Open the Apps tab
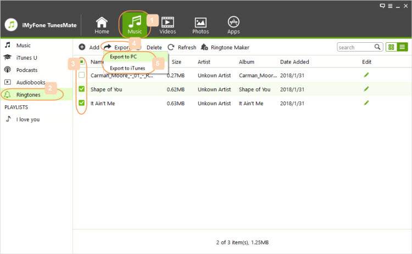The height and width of the screenshot is (254, 412). click(x=233, y=25)
